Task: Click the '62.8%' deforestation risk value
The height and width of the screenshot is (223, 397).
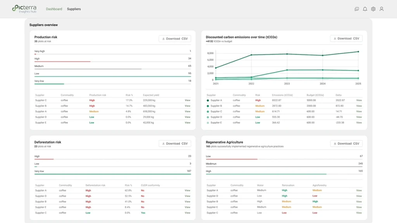Action: [128, 190]
